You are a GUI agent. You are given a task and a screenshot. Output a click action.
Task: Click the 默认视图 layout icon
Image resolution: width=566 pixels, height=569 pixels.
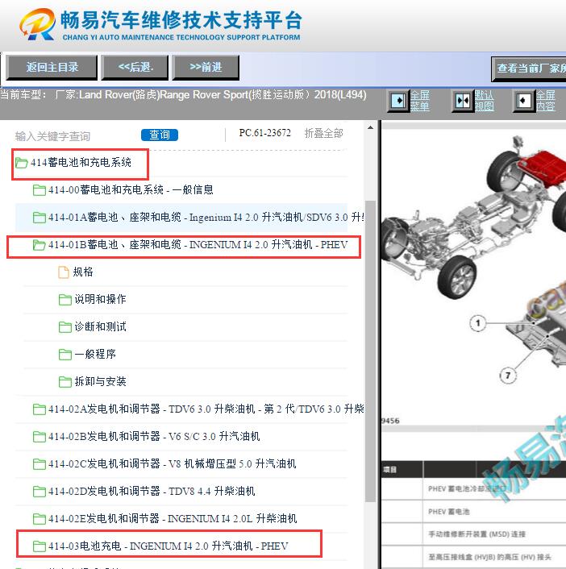tap(463, 101)
